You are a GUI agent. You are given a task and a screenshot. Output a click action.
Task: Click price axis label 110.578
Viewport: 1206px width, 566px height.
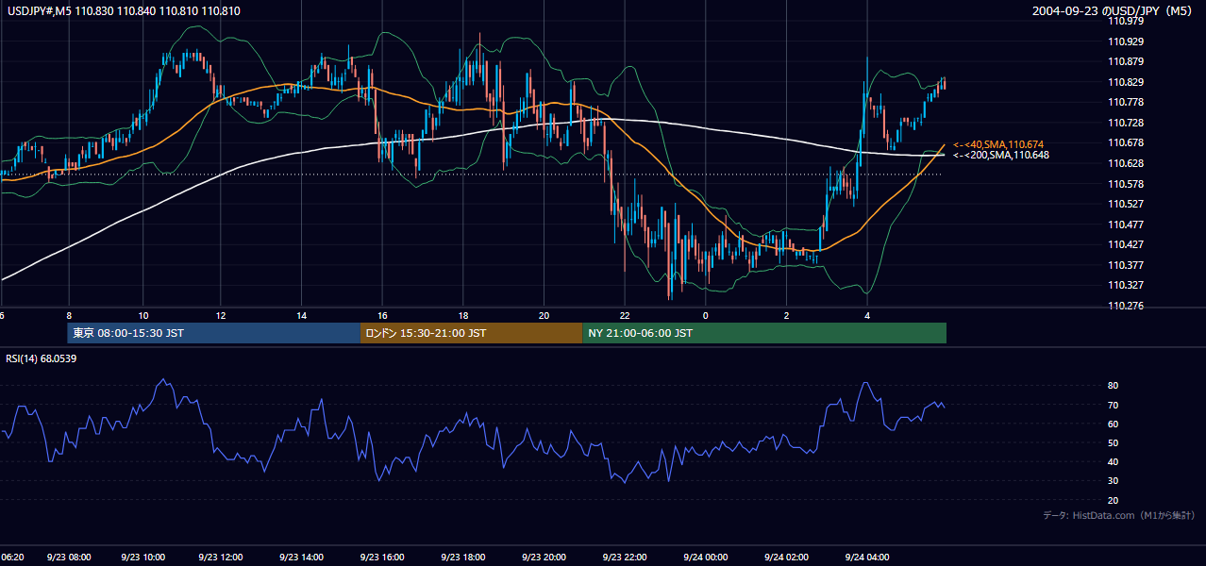coord(1126,183)
